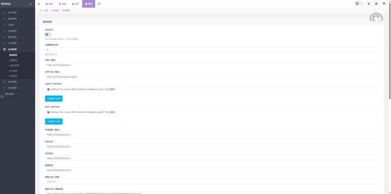Click the gears icon beside 系统配置

[x=5, y=49]
